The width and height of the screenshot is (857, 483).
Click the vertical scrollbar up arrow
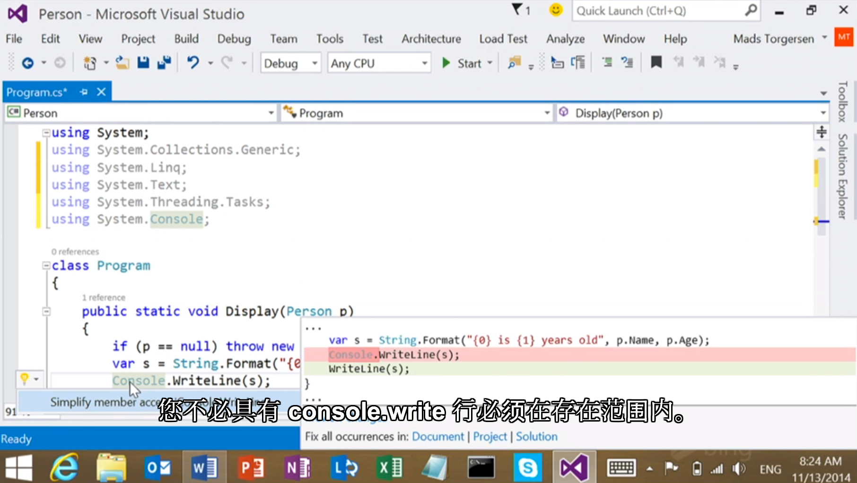coord(822,149)
